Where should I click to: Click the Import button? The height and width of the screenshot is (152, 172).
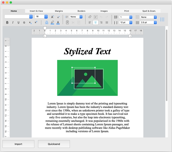(x=19, y=144)
